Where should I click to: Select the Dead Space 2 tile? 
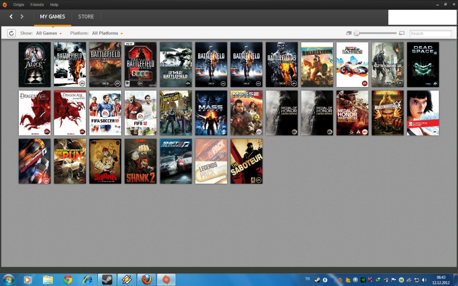pyautogui.click(x=423, y=64)
